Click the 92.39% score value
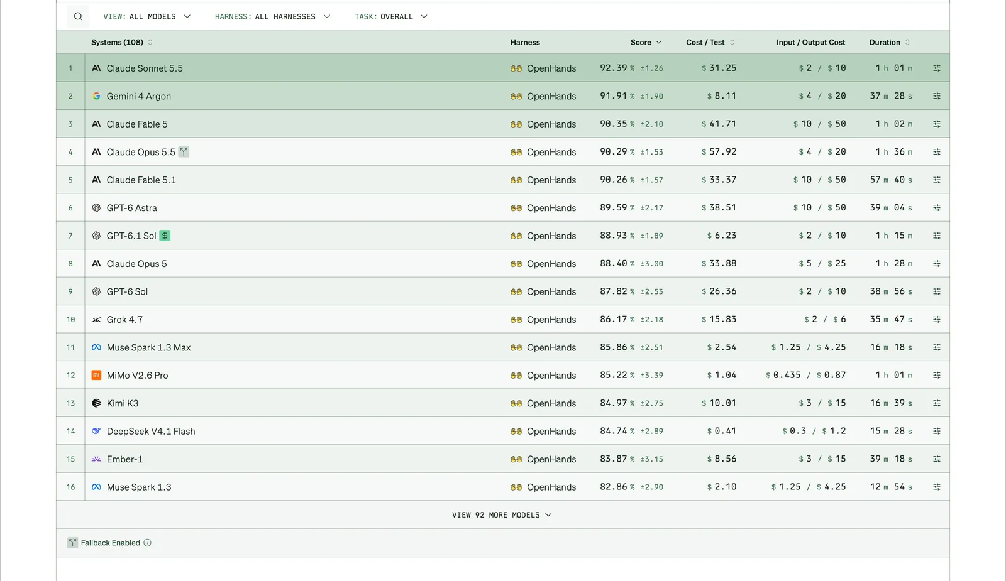The width and height of the screenshot is (1006, 581). coord(617,68)
